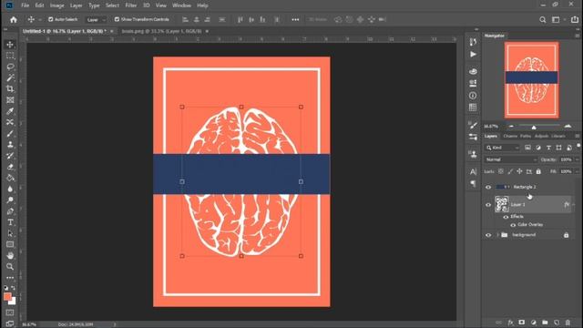Hide the Rectangle 2 layer
This screenshot has width=583, height=328.
coord(488,187)
